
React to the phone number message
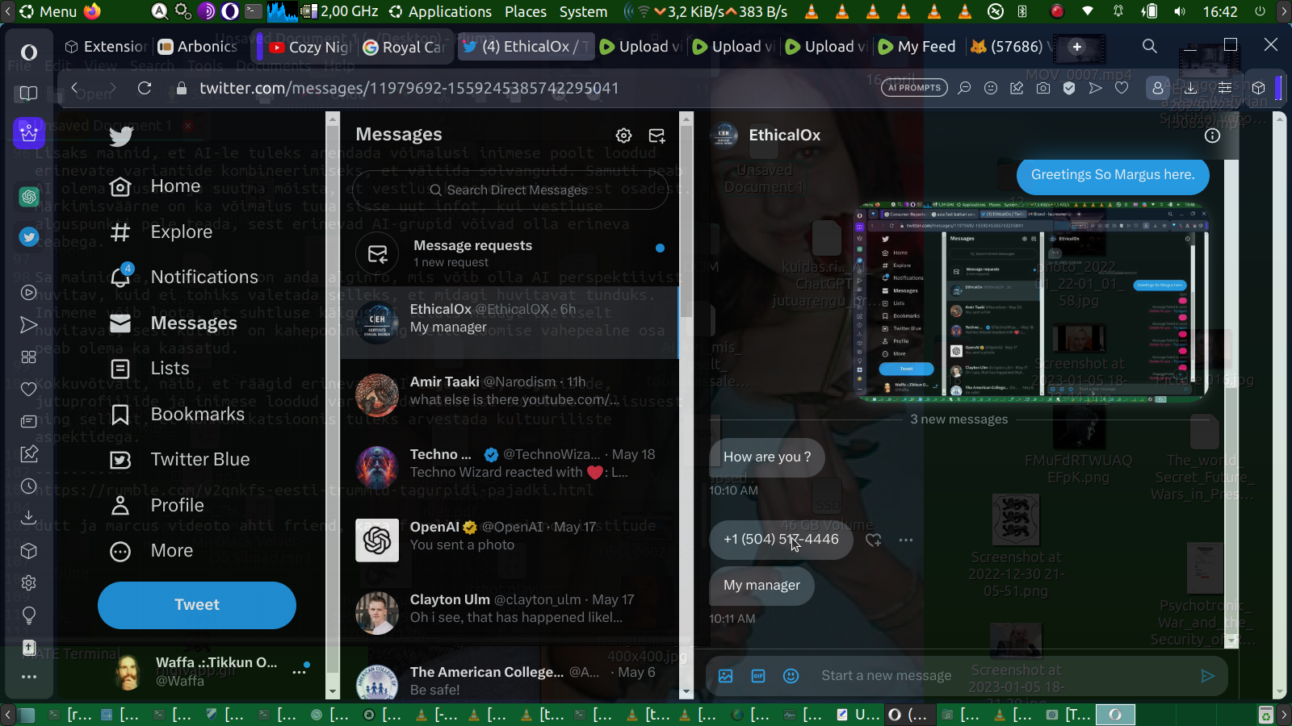(x=874, y=540)
